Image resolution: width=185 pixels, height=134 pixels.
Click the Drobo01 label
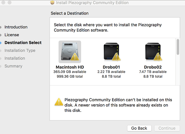pyautogui.click(x=111, y=67)
